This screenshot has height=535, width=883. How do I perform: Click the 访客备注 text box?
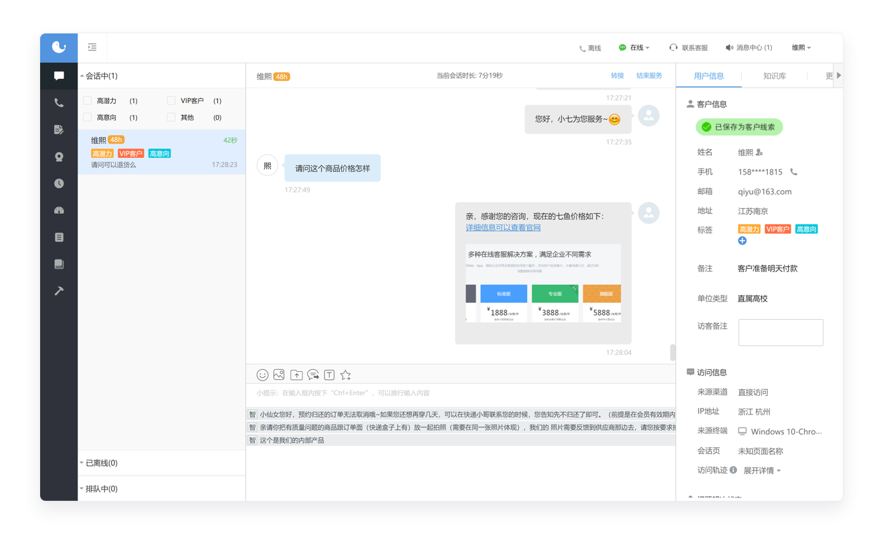[x=780, y=332]
